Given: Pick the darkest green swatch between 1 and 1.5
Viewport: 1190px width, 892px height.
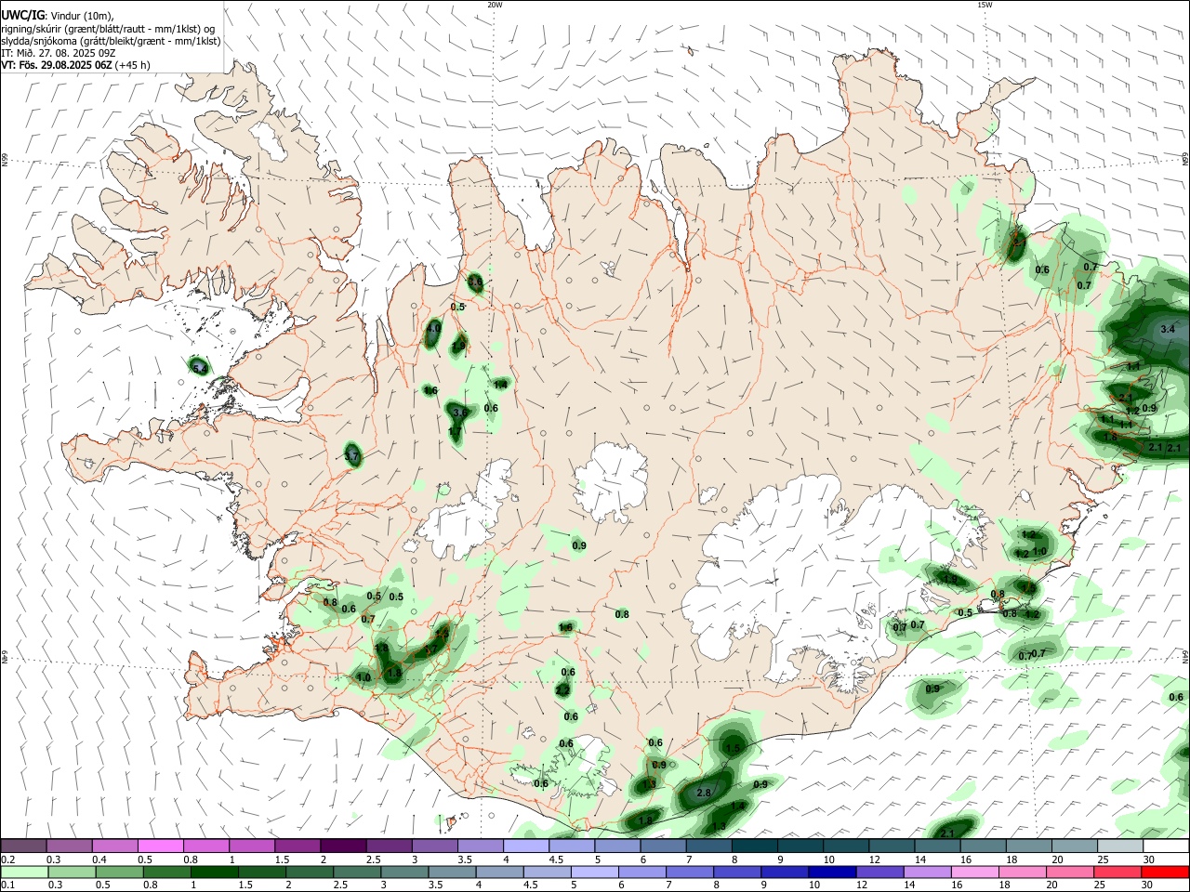Looking at the screenshot, I should [x=215, y=872].
